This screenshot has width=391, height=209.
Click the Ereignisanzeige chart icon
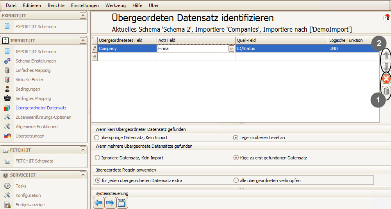pos(7,205)
